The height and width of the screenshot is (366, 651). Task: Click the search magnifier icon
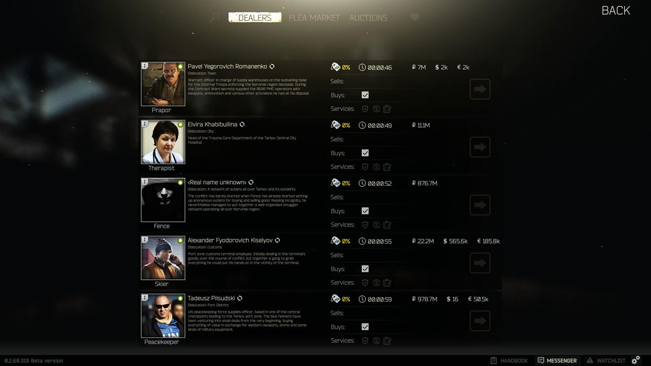tap(214, 18)
